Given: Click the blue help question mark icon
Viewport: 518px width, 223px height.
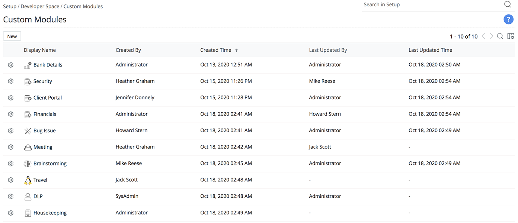Looking at the screenshot, I should 508,20.
